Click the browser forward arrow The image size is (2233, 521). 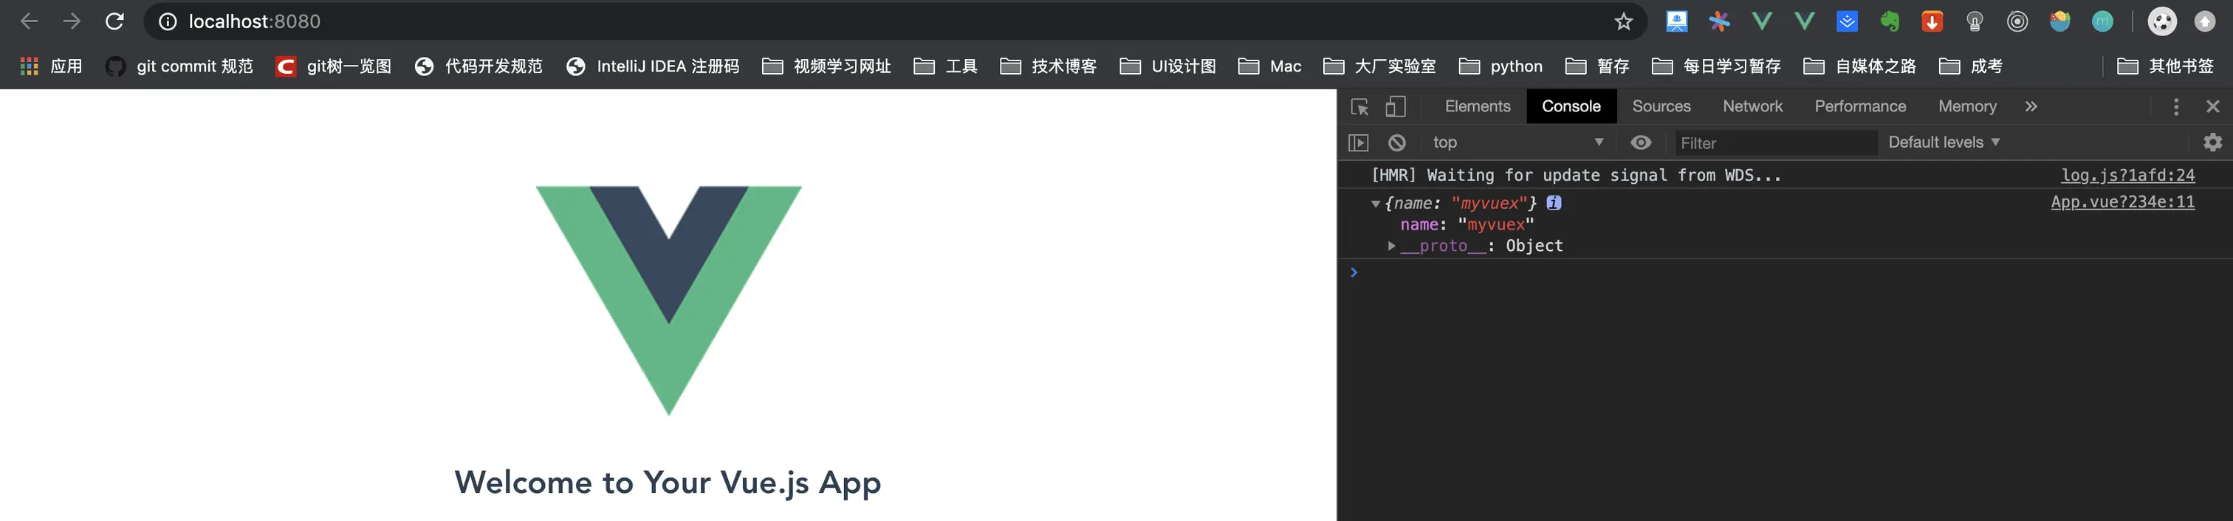(x=72, y=21)
